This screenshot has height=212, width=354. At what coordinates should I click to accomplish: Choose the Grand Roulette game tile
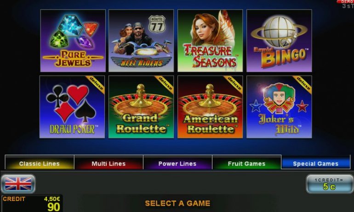pos(141,107)
